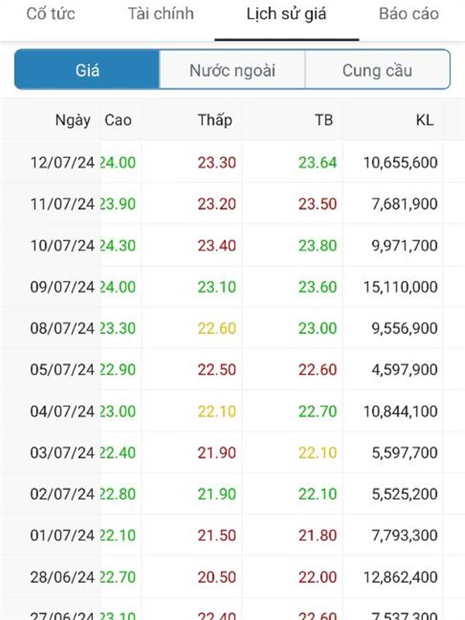The height and width of the screenshot is (620, 465).
Task: Select the Giá segment button
Action: pos(87,70)
